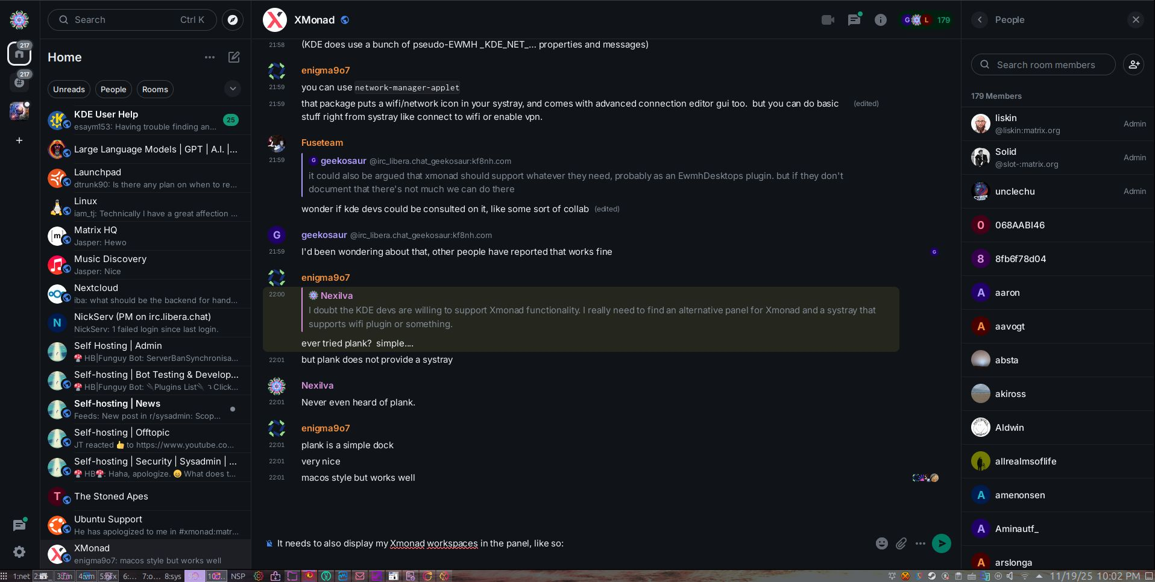Expand the room list filter chevron
Screen dimensions: 1155x582
tap(233, 89)
